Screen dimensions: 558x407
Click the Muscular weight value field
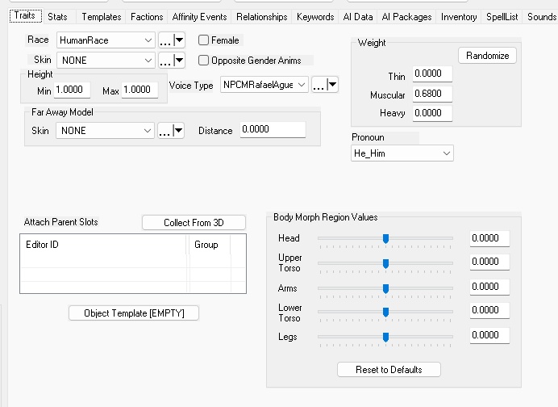coord(432,94)
